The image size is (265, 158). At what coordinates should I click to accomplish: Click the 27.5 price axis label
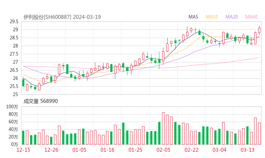[x=14, y=54]
